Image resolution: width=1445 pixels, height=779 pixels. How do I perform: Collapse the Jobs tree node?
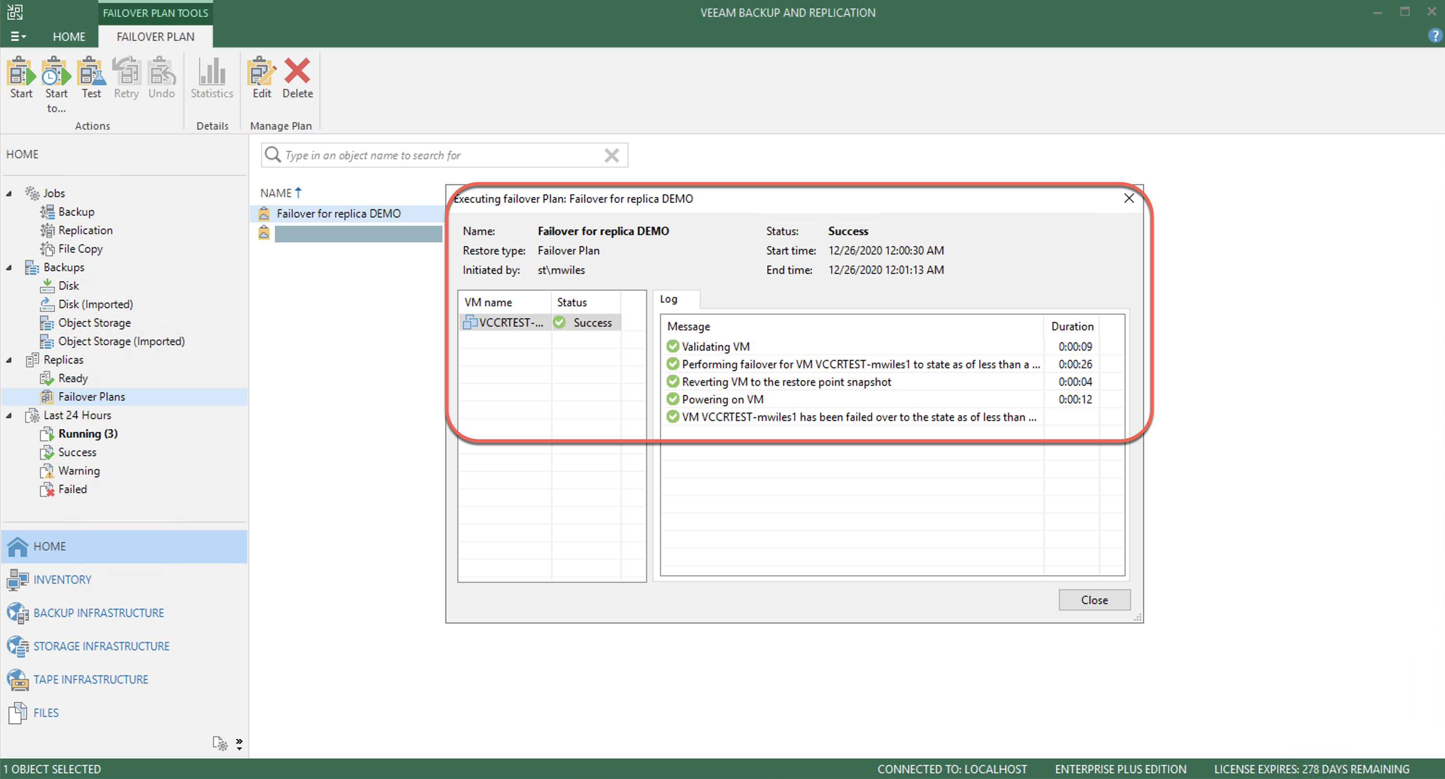[x=9, y=193]
